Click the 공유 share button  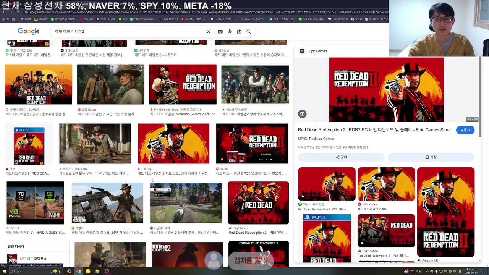pos(341,157)
